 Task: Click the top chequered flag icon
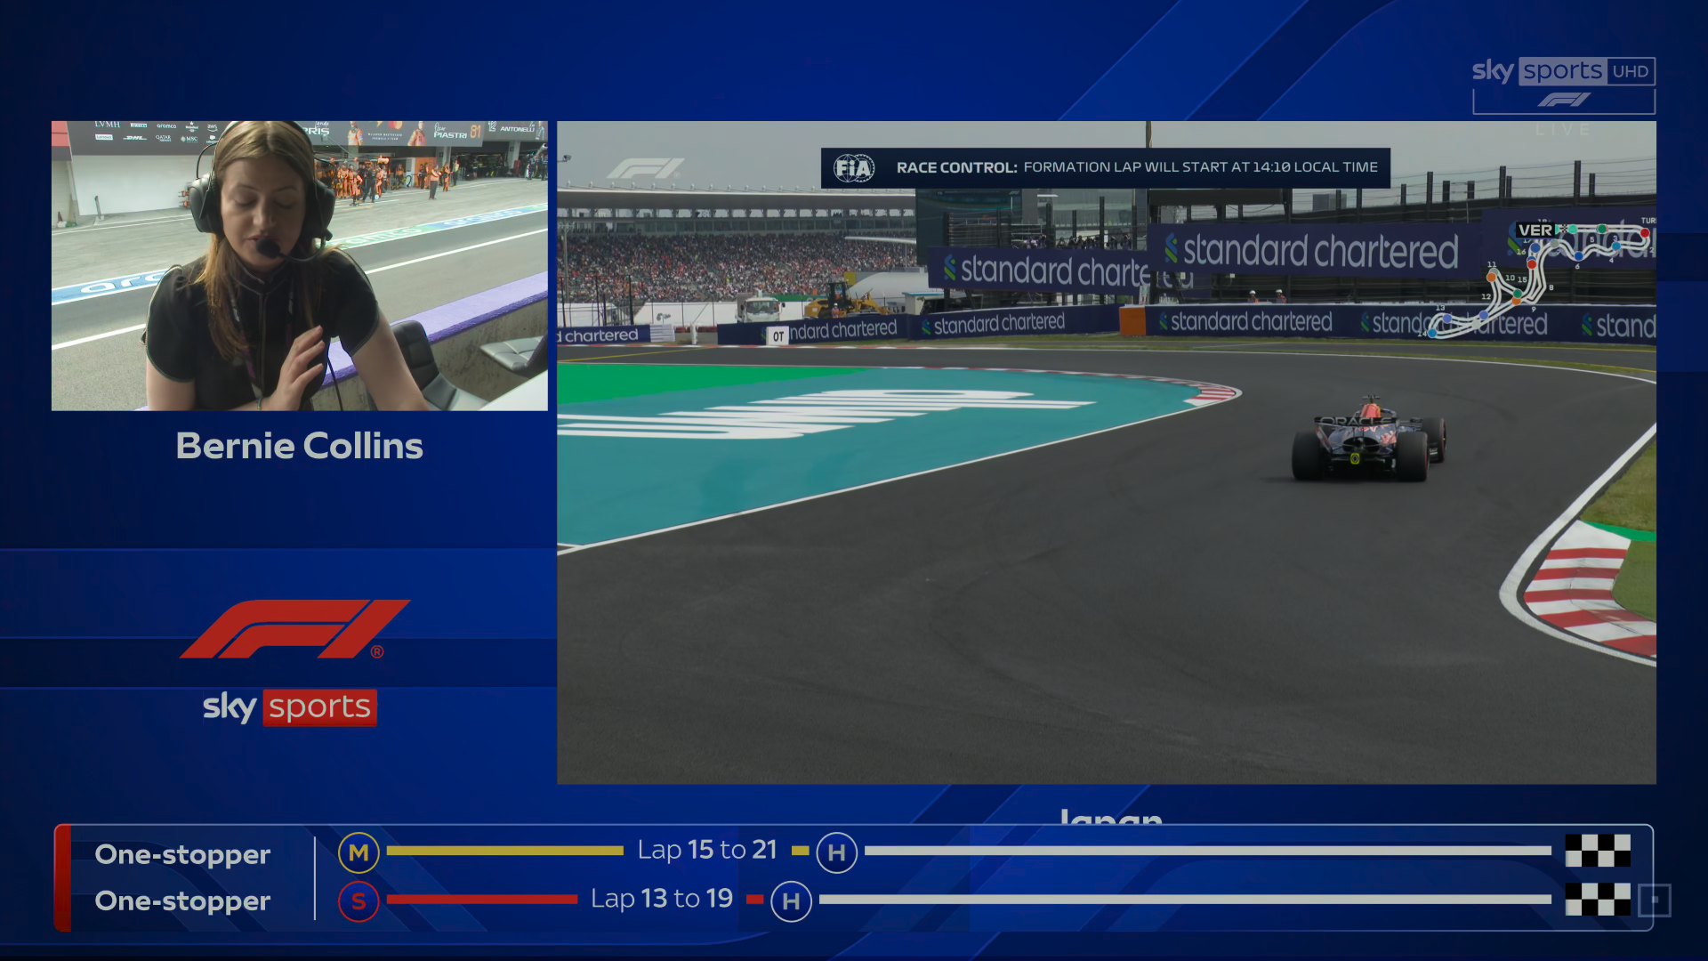pyautogui.click(x=1598, y=851)
